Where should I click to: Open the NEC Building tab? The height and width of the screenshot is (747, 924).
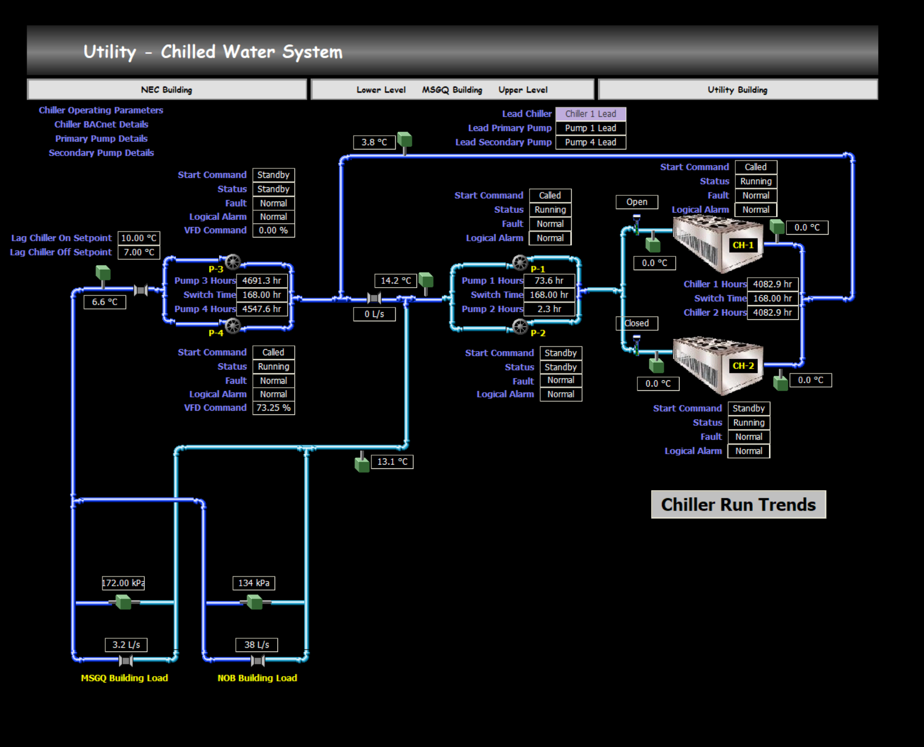pos(167,89)
